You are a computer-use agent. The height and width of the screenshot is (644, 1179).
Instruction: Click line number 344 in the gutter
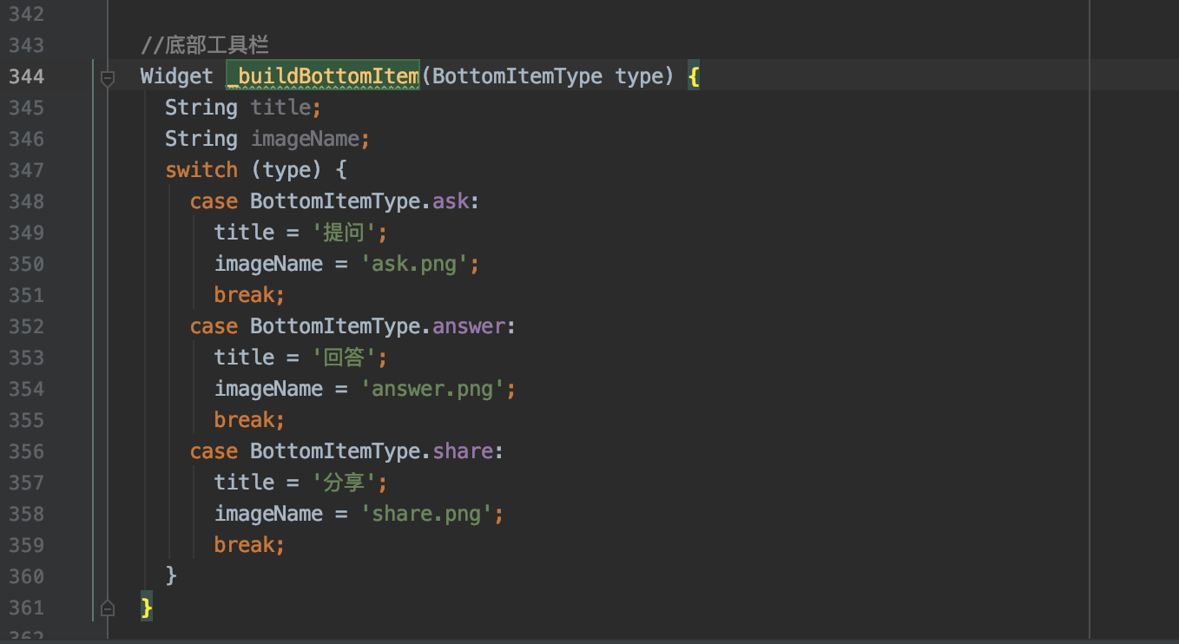coord(27,76)
